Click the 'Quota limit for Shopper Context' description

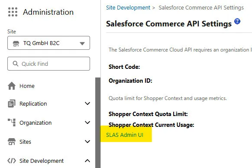click(x=168, y=98)
